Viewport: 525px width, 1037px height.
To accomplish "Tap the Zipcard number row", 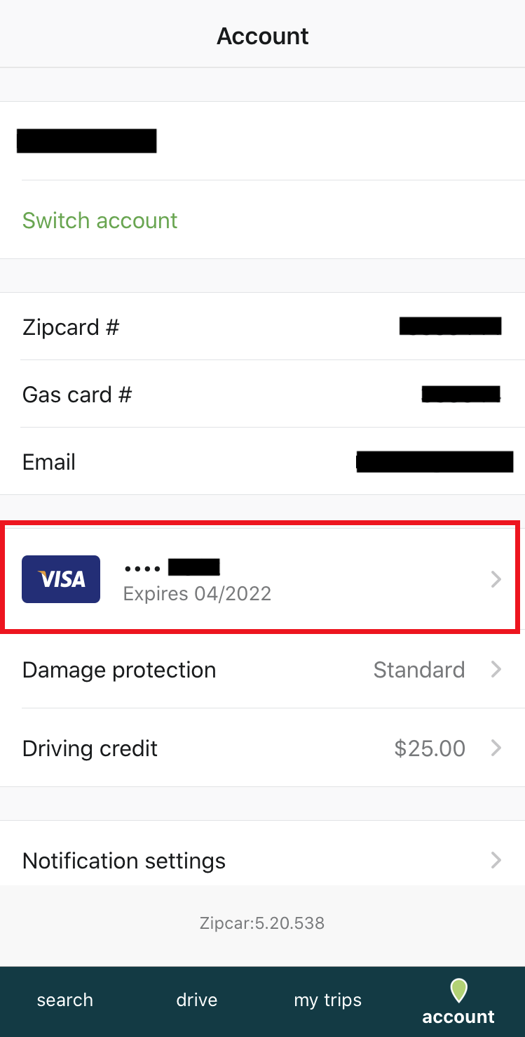I will pyautogui.click(x=263, y=326).
